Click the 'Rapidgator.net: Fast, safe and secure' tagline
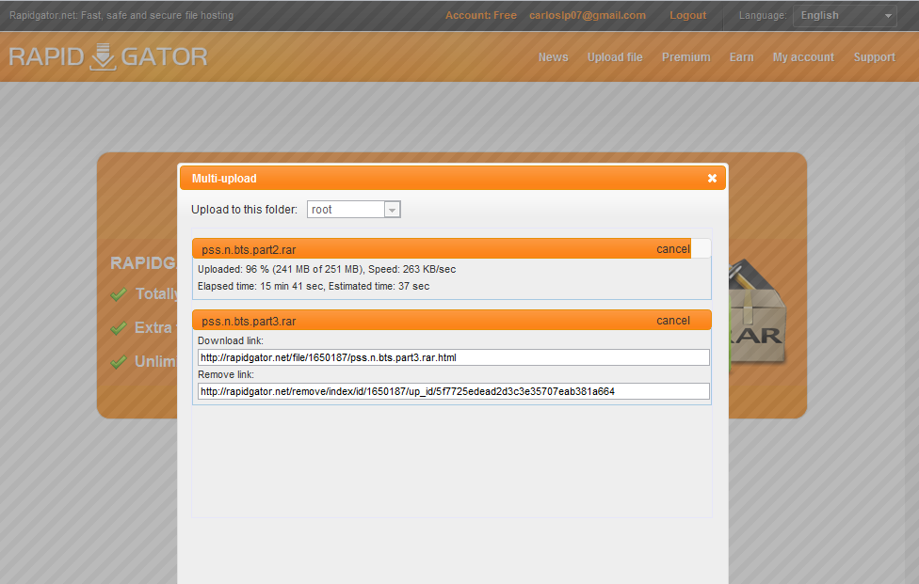The width and height of the screenshot is (919, 584). [121, 15]
